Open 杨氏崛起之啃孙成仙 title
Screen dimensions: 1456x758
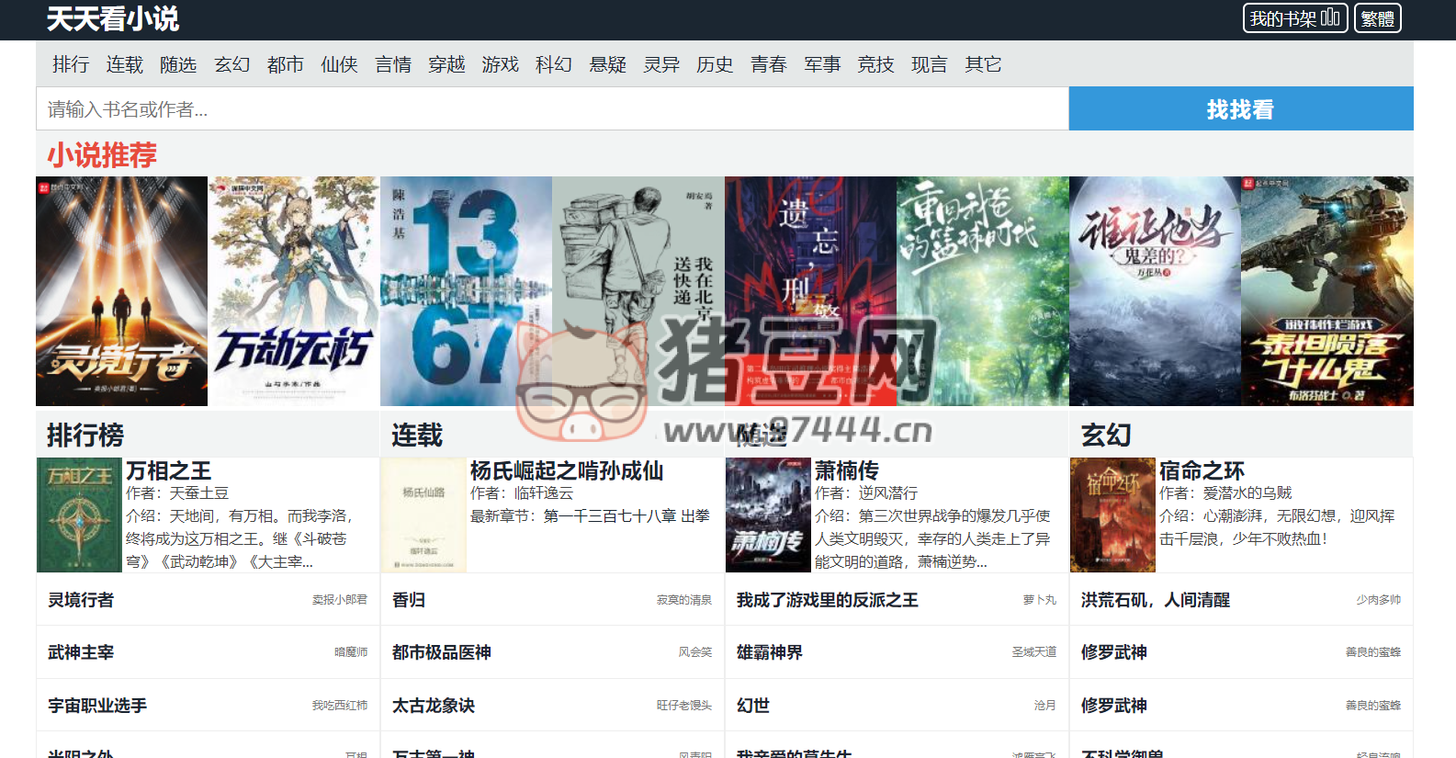(567, 471)
